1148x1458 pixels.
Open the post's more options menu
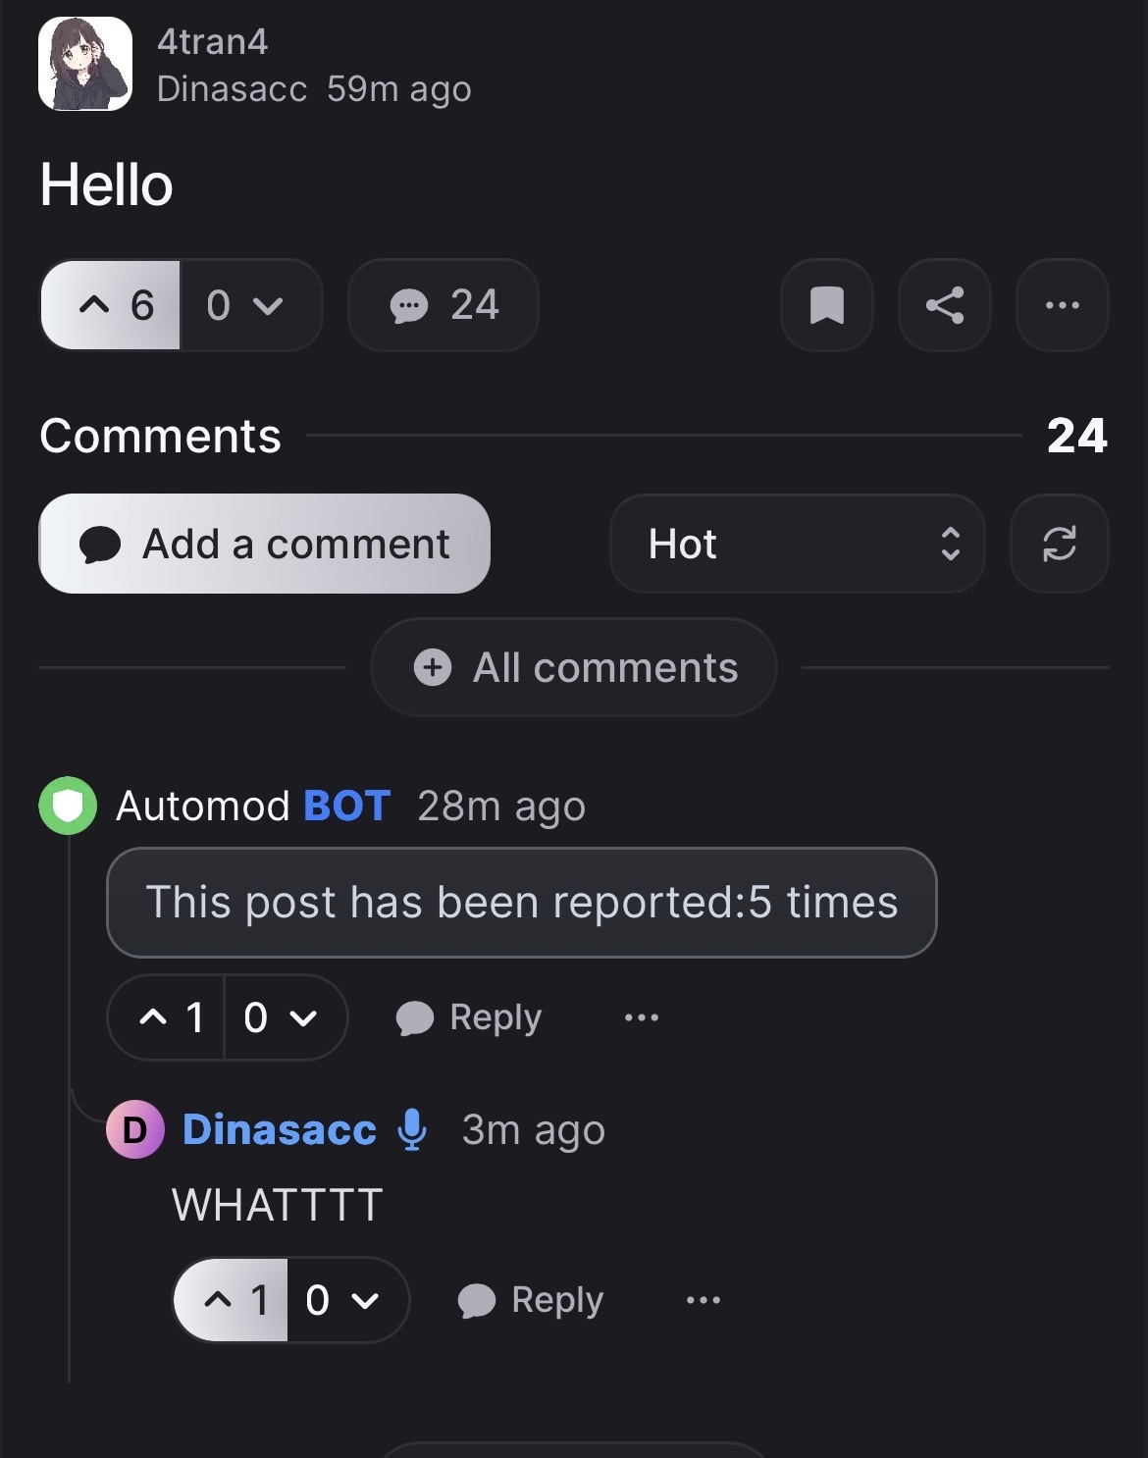1062,305
